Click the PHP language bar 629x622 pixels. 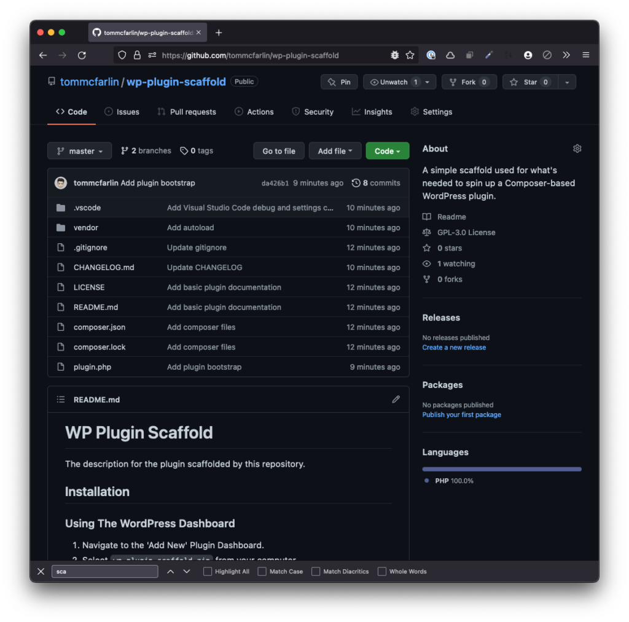[502, 469]
